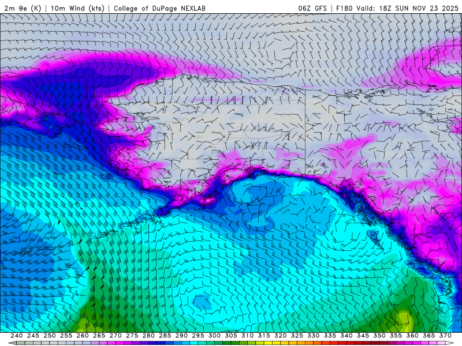This screenshot has width=462, height=346.
Task: Click the 300 K color scale label
Action: (214, 336)
